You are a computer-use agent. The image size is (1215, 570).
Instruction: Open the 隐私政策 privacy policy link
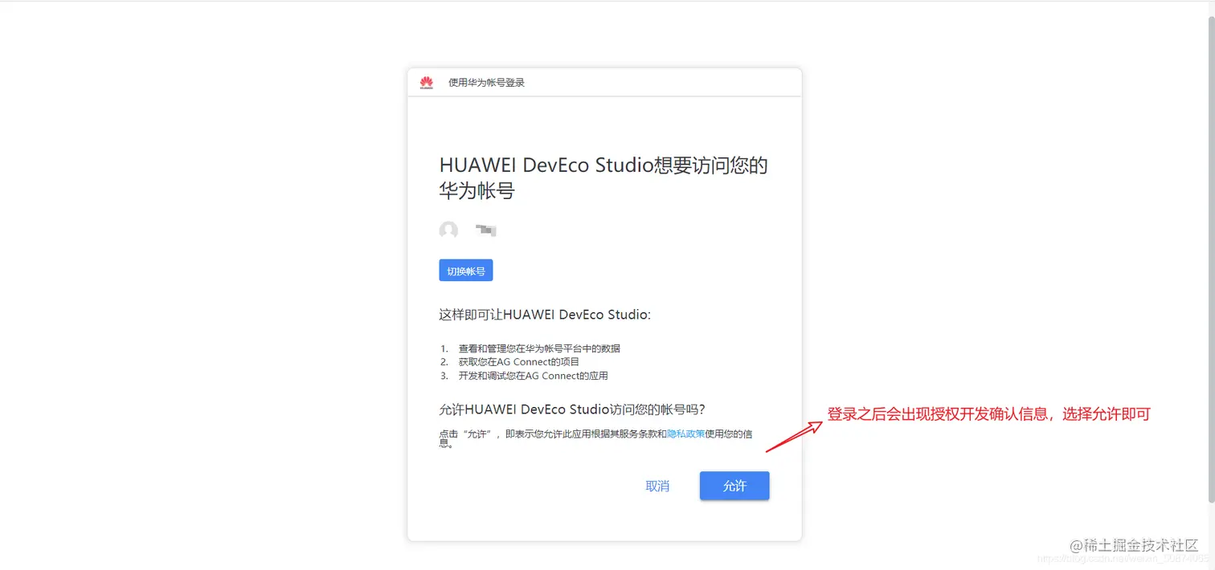(685, 433)
